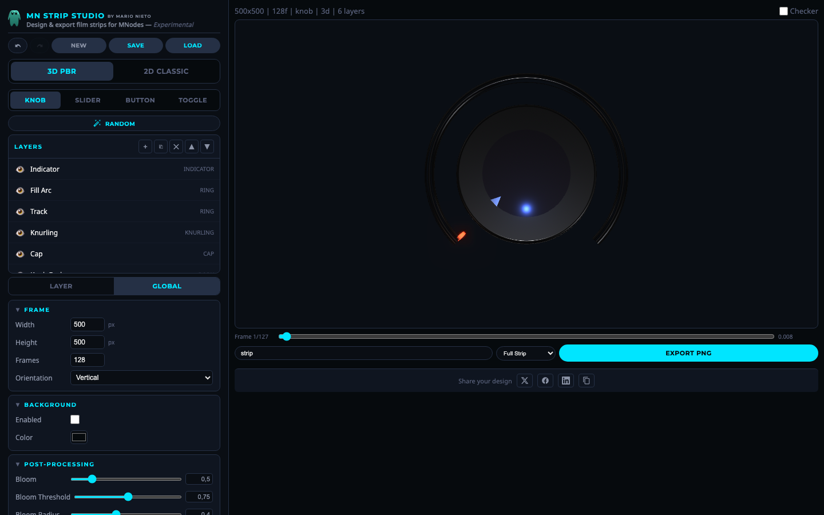Add a new layer with plus icon

tap(145, 147)
